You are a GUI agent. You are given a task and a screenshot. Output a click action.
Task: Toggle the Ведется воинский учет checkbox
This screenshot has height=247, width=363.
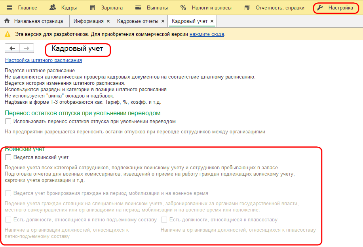[8, 157]
